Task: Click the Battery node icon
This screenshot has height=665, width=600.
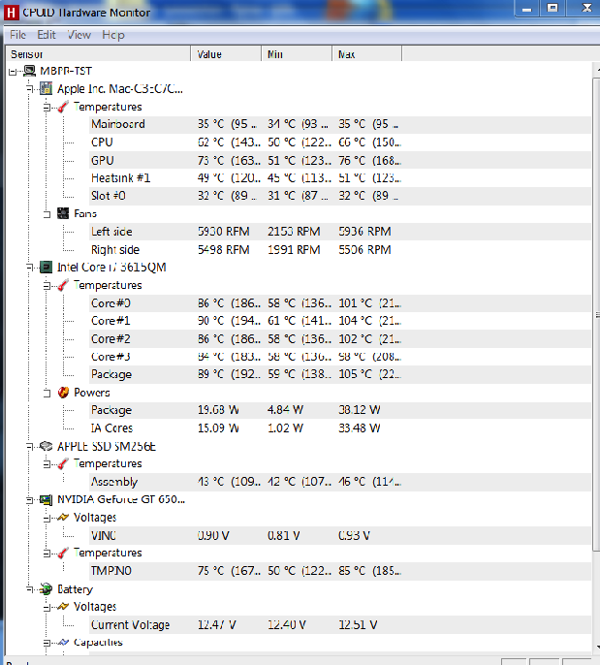Action: point(46,589)
